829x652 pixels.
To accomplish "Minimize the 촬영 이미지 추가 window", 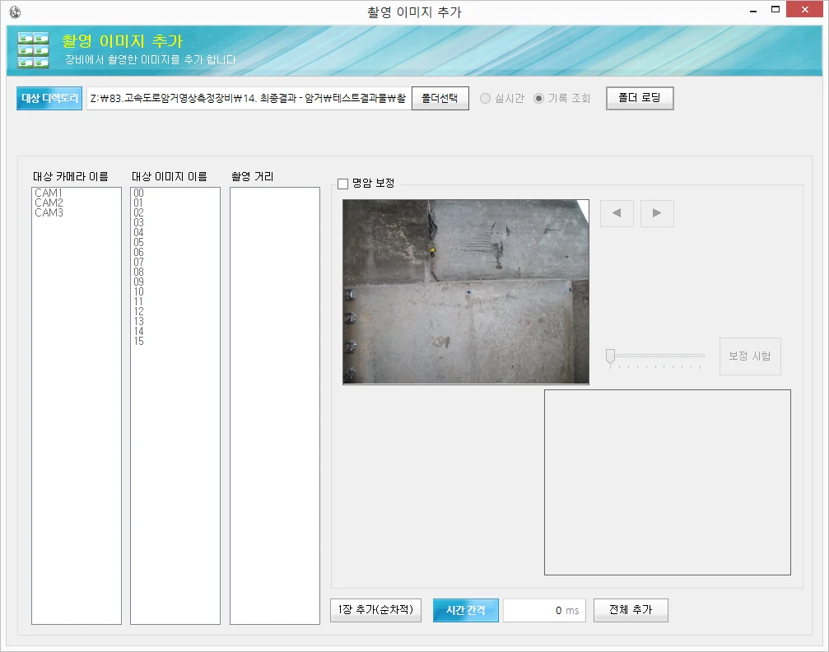I will [x=753, y=11].
